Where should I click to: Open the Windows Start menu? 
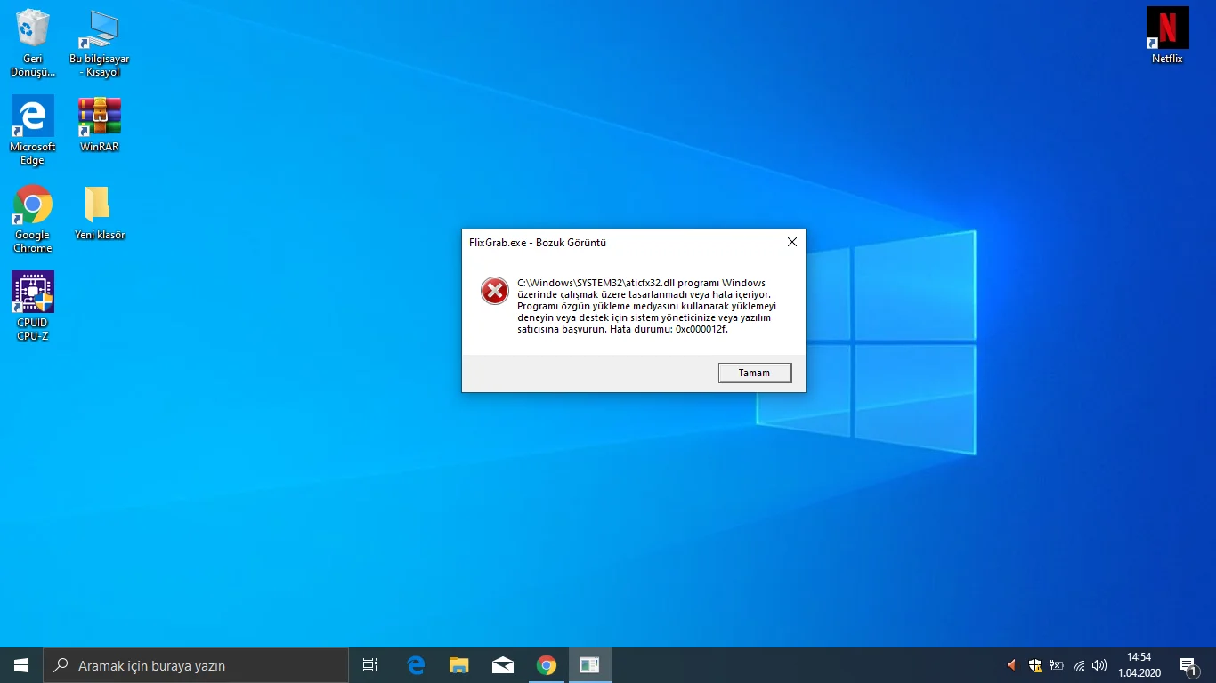point(21,665)
